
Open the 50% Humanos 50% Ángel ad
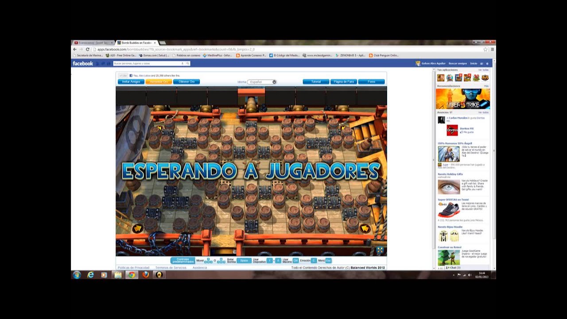[454, 144]
